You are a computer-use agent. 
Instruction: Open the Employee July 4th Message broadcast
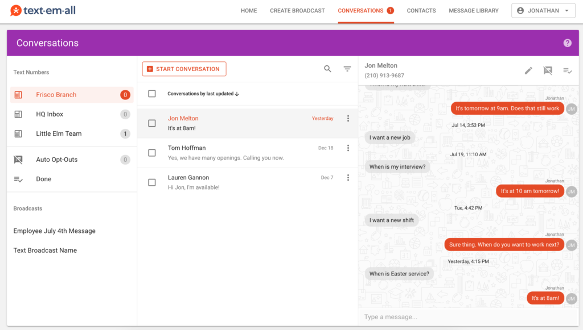tap(54, 231)
